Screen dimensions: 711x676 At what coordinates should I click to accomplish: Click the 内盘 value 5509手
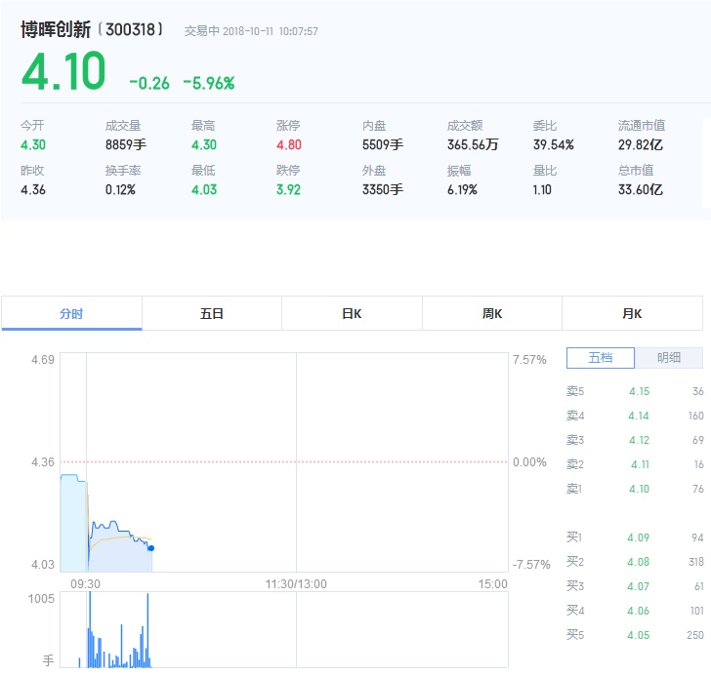coord(383,145)
